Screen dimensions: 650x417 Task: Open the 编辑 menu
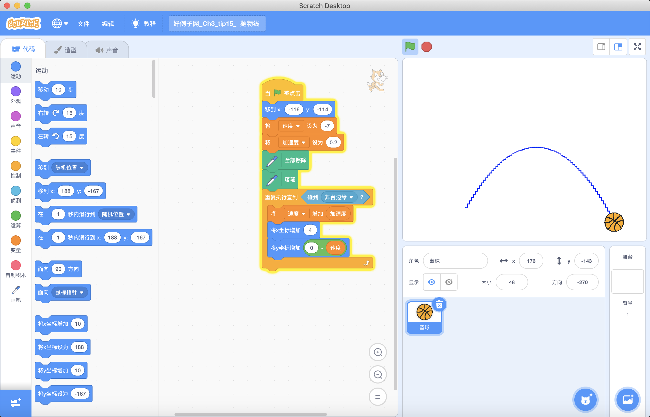pyautogui.click(x=108, y=24)
